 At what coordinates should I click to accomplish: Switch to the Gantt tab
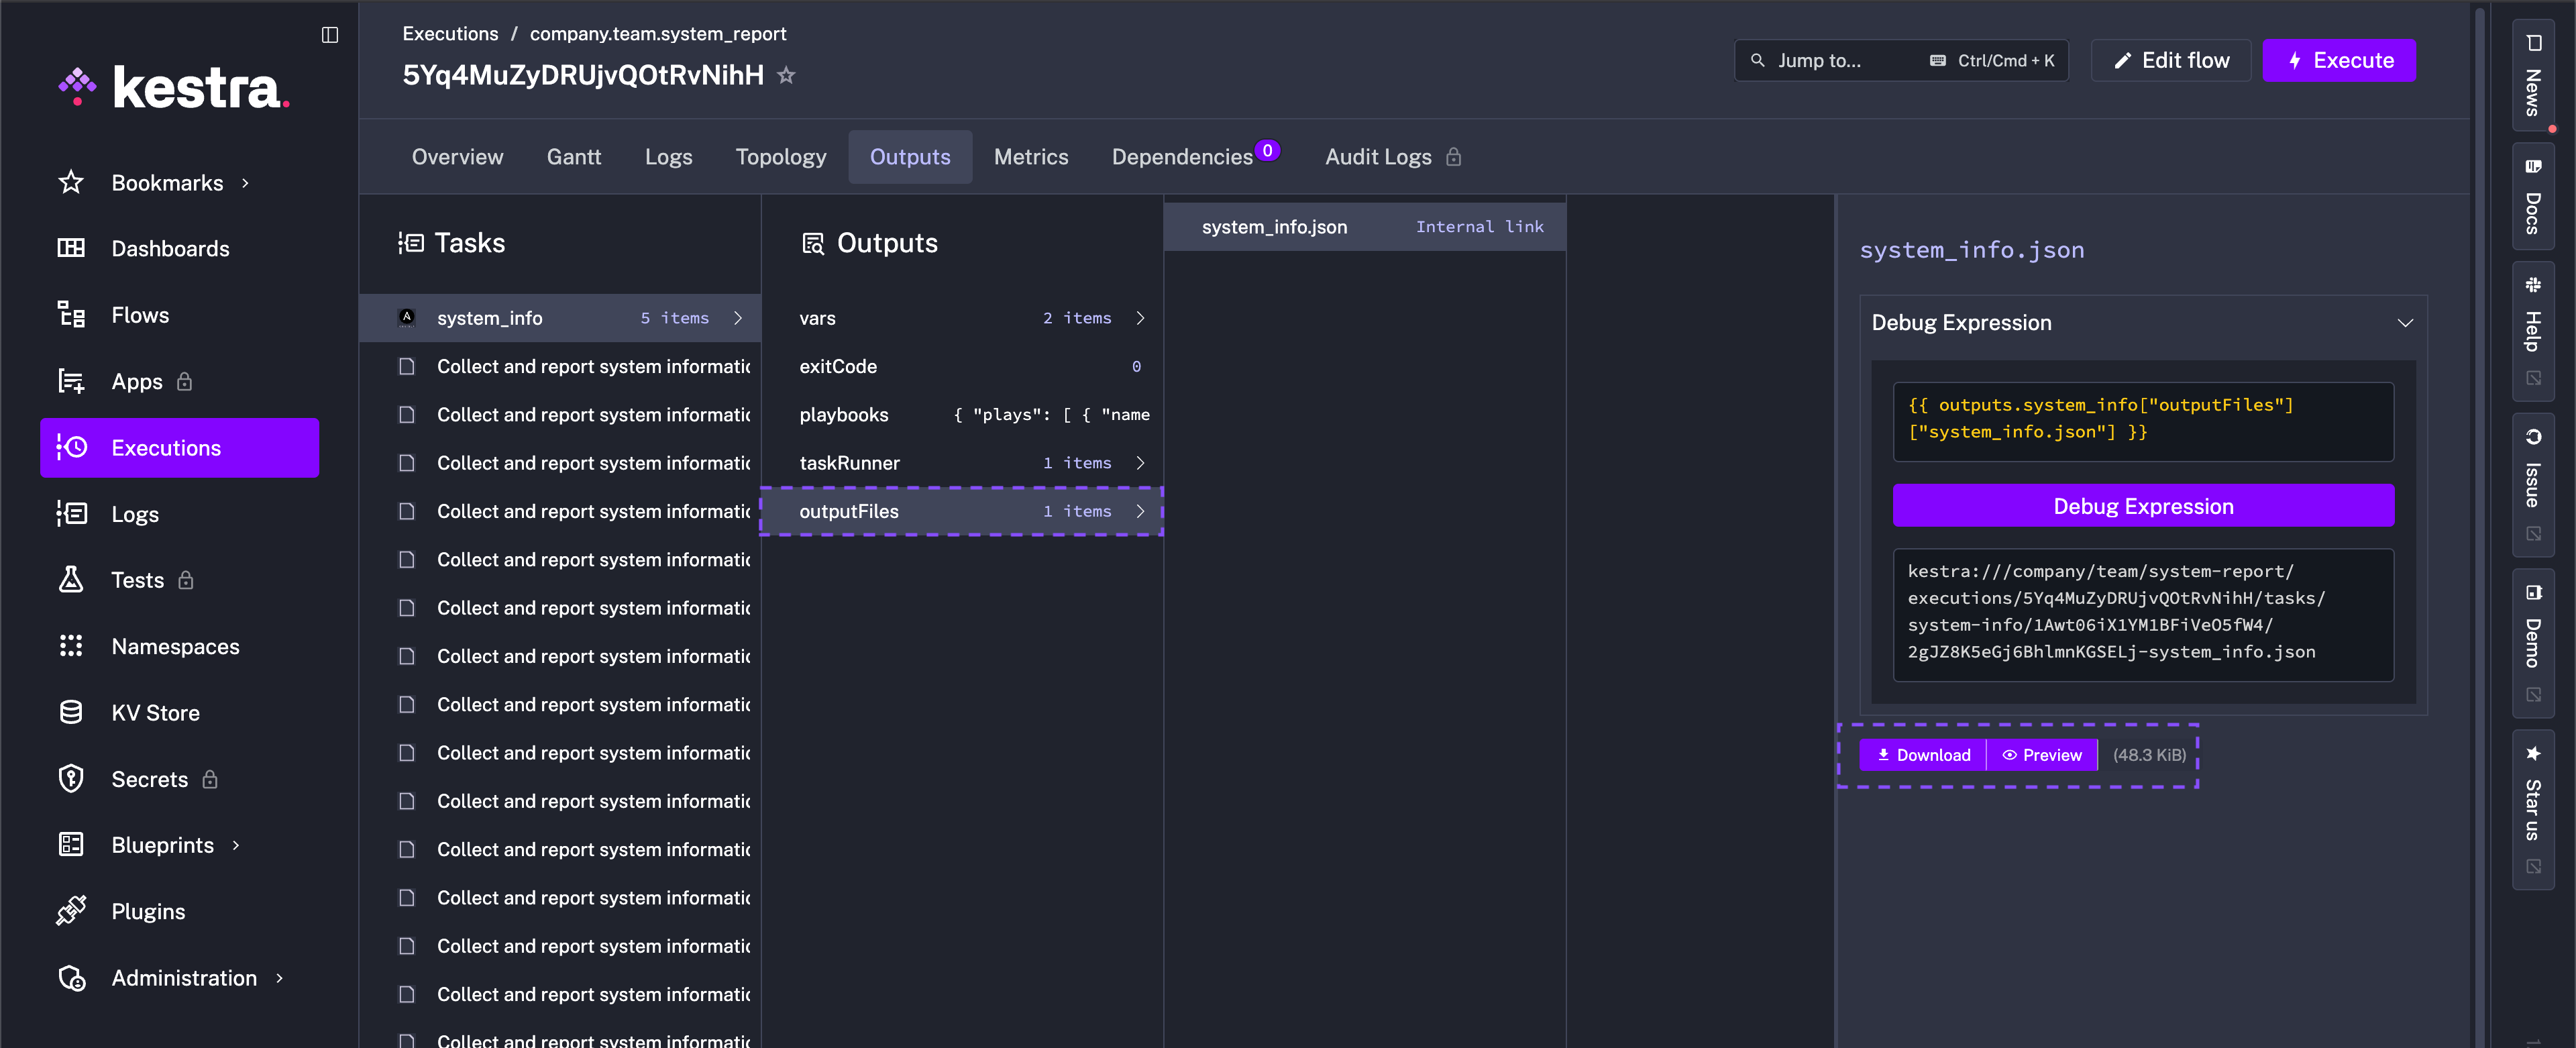click(574, 157)
